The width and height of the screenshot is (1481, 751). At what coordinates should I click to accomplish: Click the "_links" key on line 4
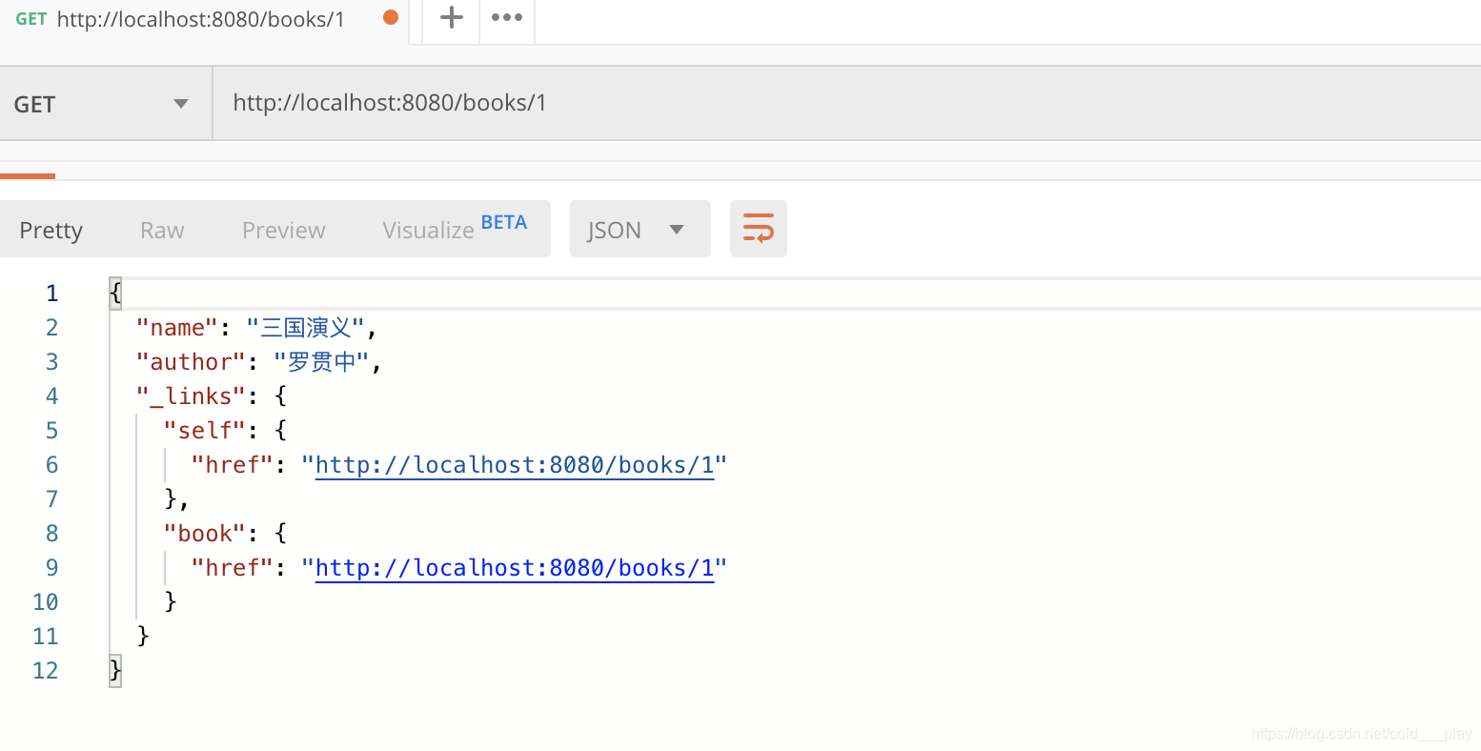point(191,396)
